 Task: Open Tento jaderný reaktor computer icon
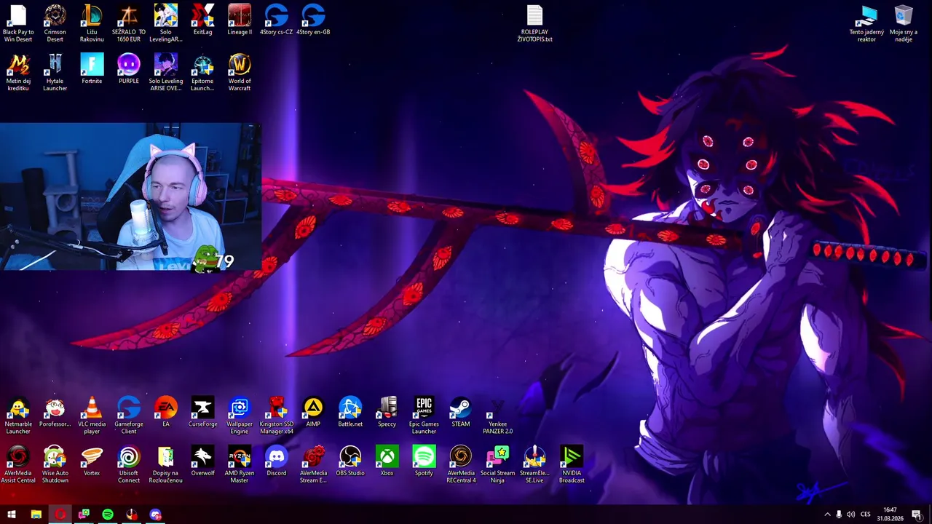click(x=866, y=23)
